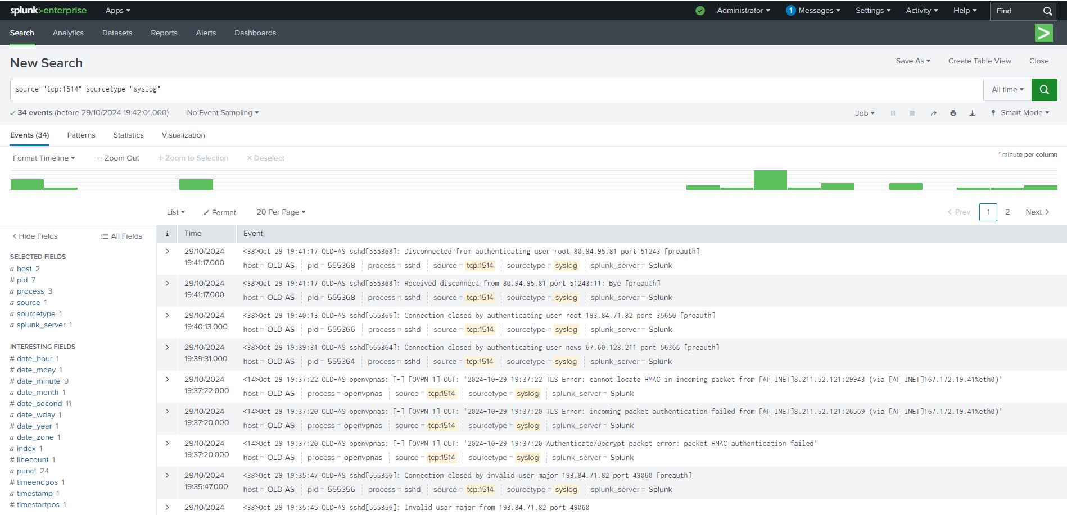Open host field in Selected Fields

(x=24, y=269)
